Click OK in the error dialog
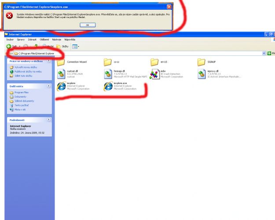The image size is (275, 220). (x=88, y=25)
